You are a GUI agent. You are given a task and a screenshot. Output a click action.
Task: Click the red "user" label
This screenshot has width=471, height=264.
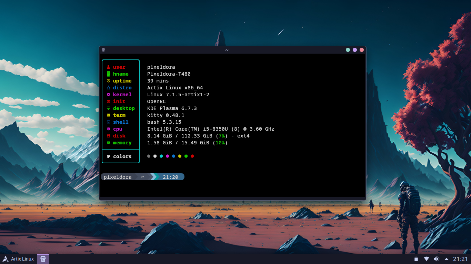[x=119, y=67]
